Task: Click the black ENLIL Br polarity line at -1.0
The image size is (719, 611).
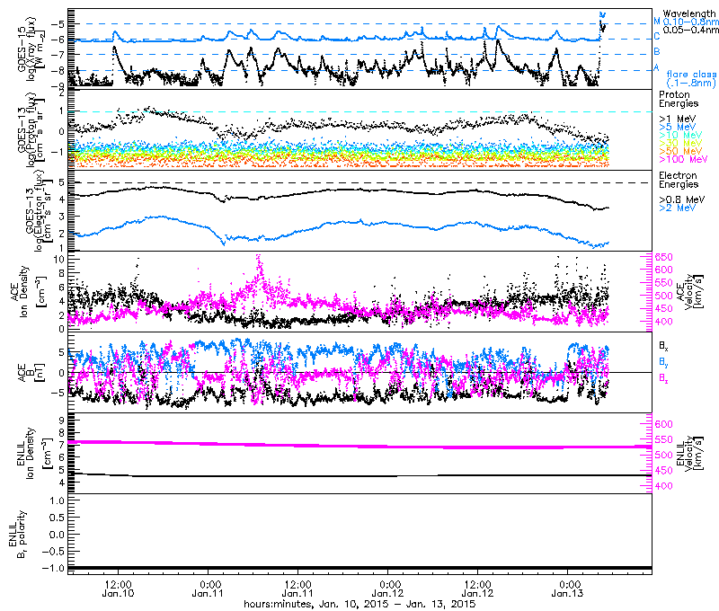Action: pyautogui.click(x=360, y=568)
